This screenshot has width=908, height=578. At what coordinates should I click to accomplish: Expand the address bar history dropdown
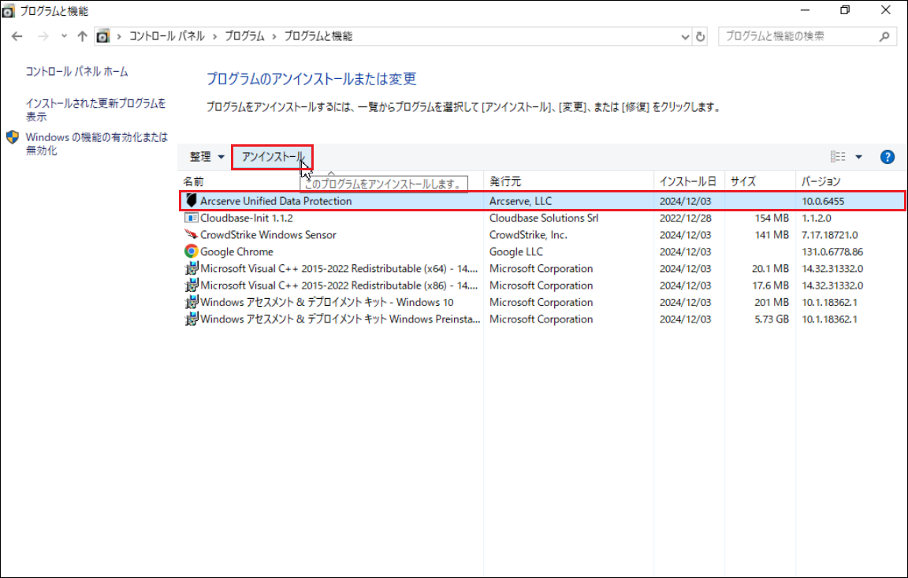tap(685, 37)
